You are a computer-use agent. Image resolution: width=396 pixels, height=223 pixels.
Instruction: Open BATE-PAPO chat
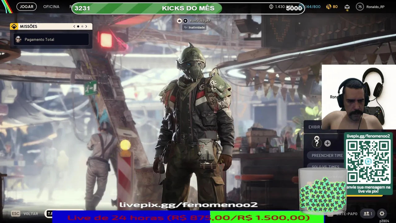tap(346, 214)
